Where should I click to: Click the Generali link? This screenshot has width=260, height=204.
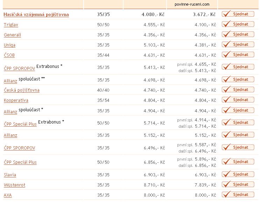(12, 35)
